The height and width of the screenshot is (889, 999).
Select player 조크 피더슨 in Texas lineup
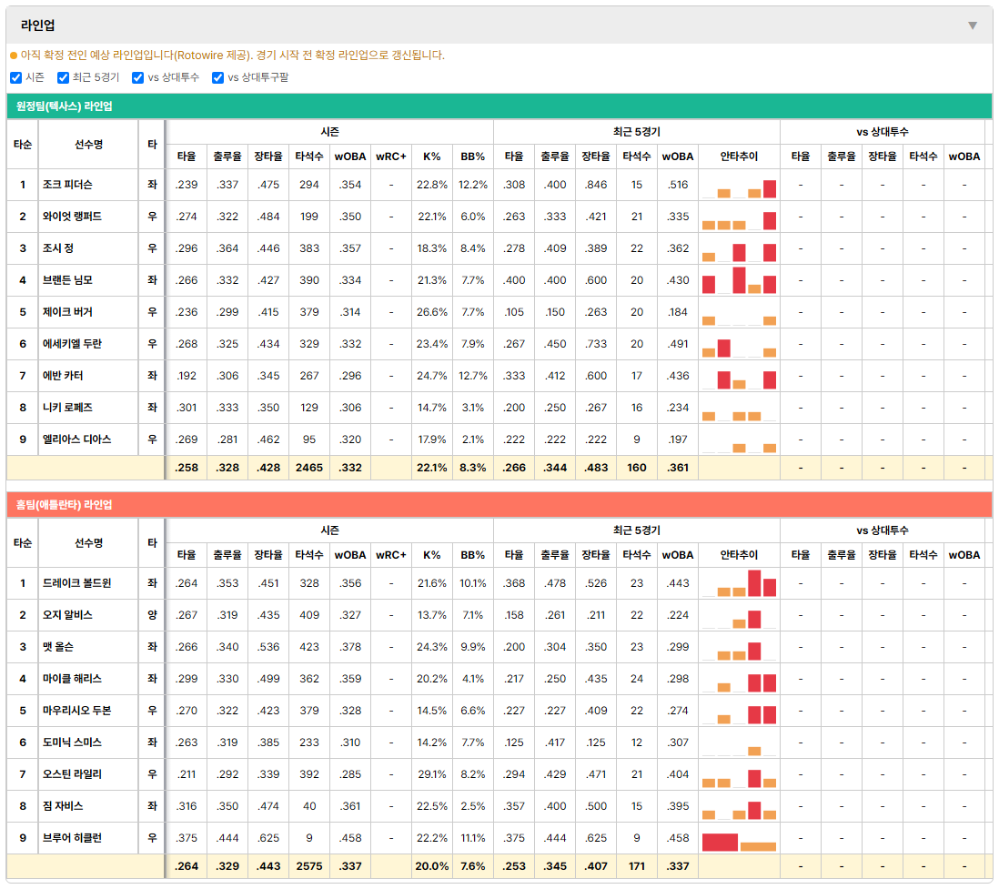[67, 185]
